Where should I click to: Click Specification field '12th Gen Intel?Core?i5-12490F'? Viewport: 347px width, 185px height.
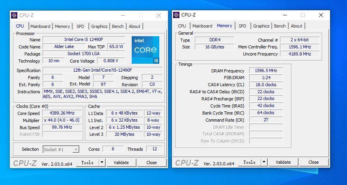point(103,70)
